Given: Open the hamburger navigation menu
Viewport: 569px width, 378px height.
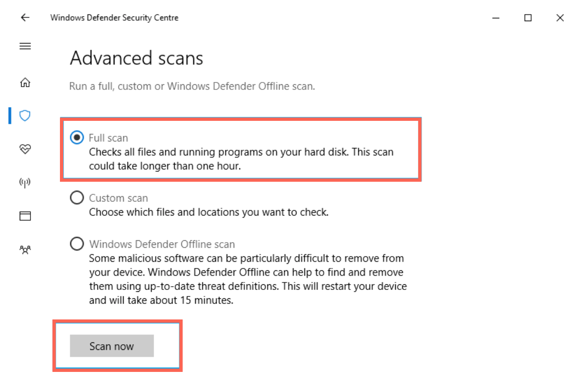Looking at the screenshot, I should click(25, 46).
